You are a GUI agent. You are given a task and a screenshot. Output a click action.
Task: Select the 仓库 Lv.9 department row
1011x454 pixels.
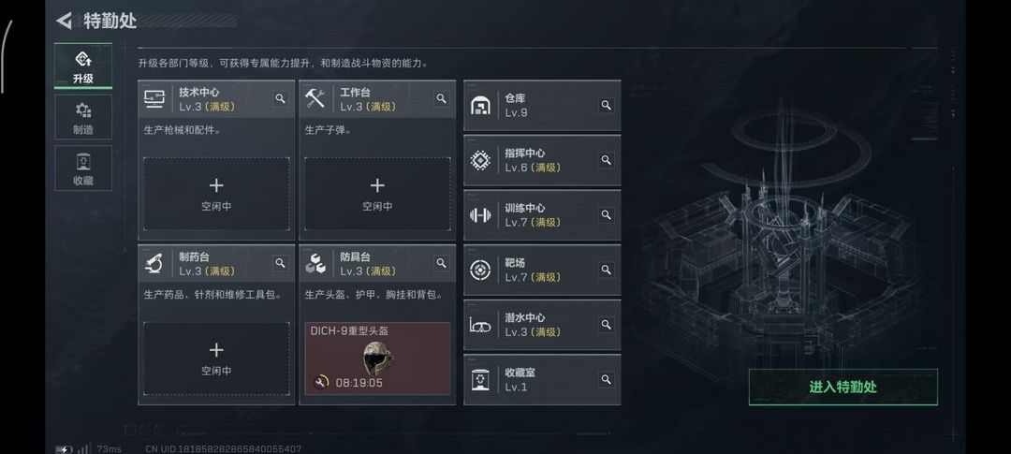coord(542,105)
